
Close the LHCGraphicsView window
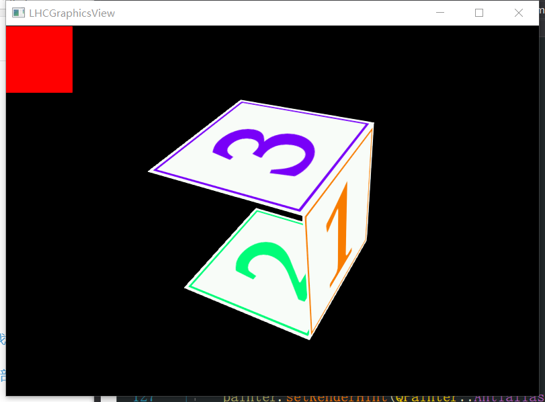[x=518, y=12]
